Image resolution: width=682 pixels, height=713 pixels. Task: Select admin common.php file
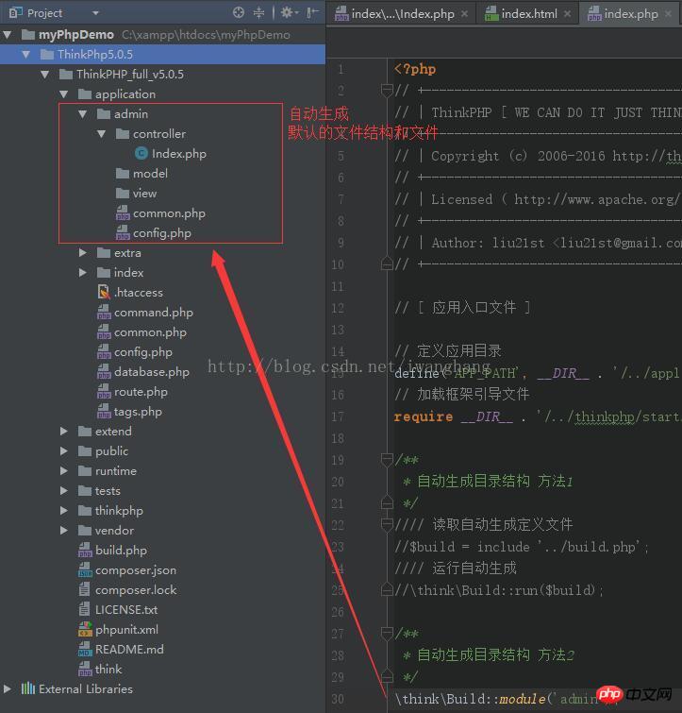pos(160,213)
